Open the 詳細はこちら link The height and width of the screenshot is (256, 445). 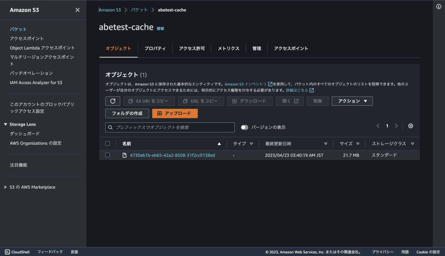point(297,90)
